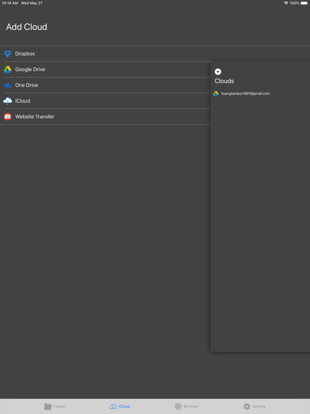Click the Google Drive triangle icon in list
Screen dimensions: 310x414
[x=8, y=70]
